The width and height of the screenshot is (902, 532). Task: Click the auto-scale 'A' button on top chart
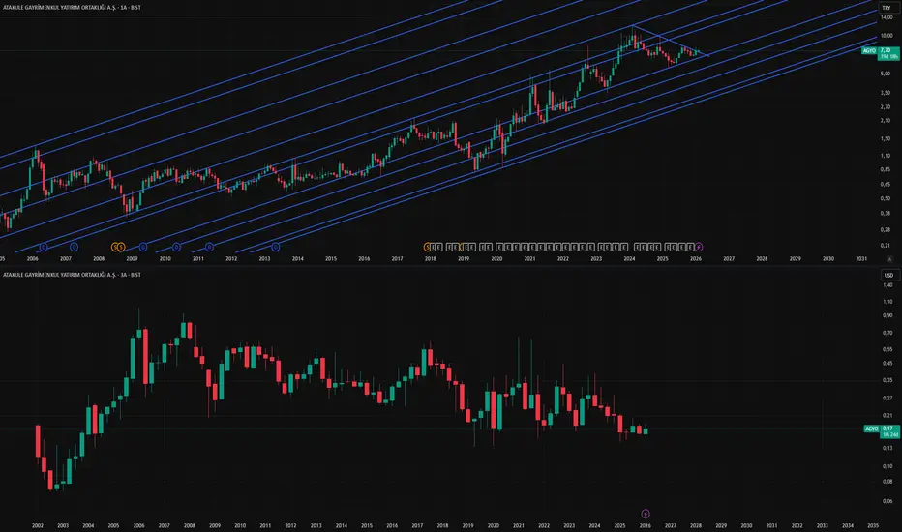click(x=890, y=259)
